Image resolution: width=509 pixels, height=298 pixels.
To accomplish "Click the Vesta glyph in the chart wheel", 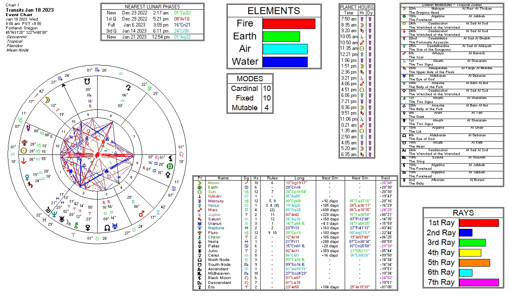I will coord(48,210).
